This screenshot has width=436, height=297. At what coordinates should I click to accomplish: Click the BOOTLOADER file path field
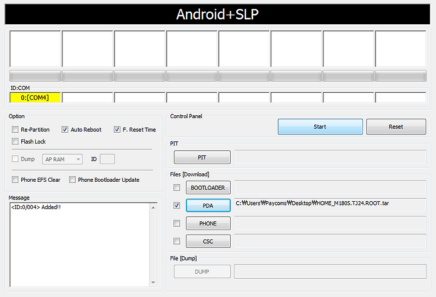331,187
